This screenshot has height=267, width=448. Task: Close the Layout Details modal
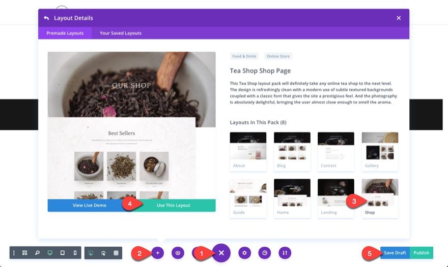pyautogui.click(x=399, y=18)
